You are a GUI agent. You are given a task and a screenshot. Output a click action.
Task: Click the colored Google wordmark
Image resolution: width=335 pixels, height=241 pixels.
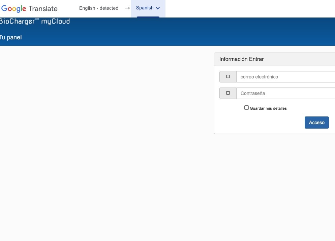tap(14, 8)
